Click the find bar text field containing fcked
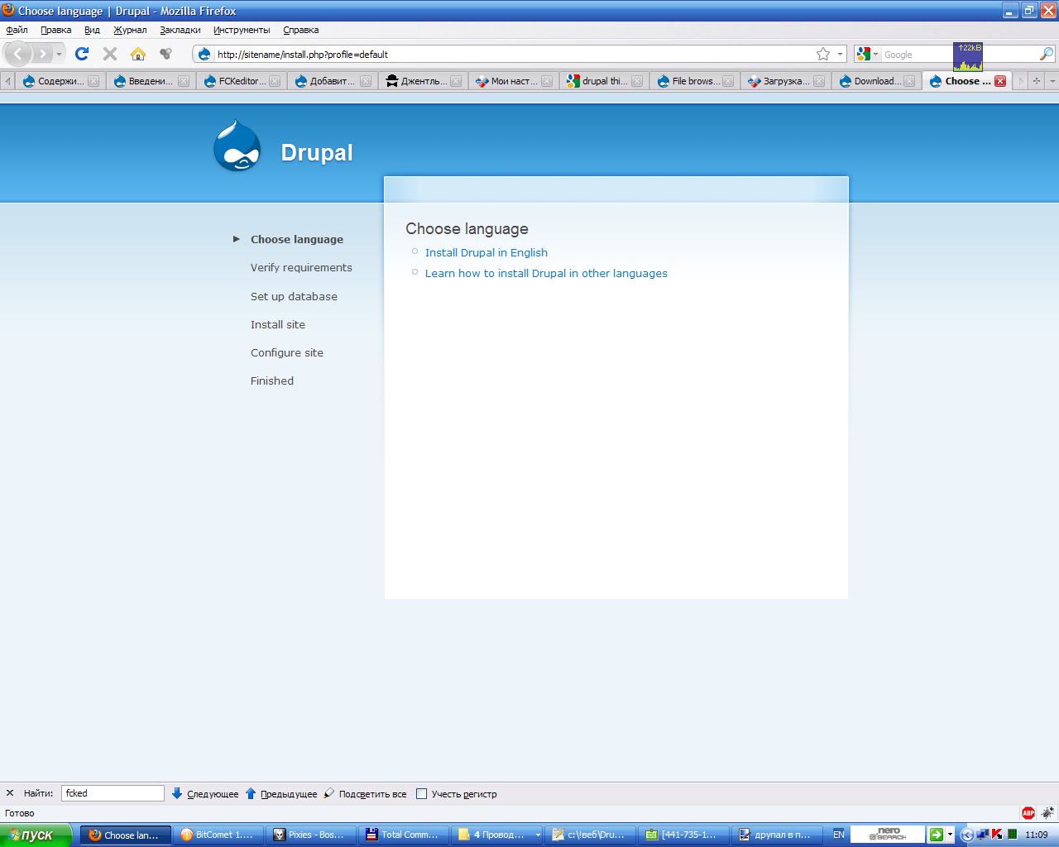Viewport: 1059px width, 847px height. 113,793
